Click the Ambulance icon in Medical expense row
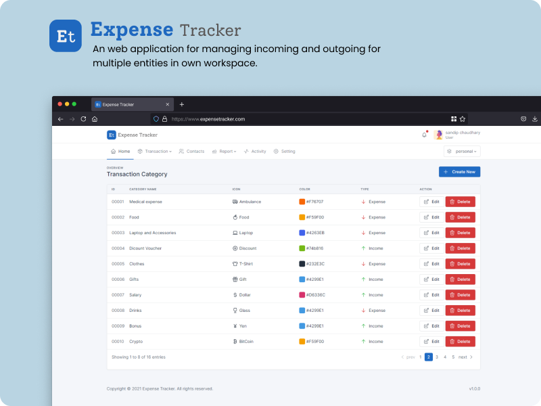 click(235, 202)
